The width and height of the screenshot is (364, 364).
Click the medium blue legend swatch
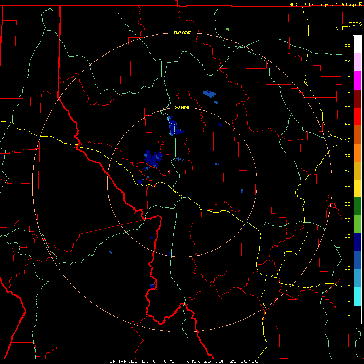[357, 260]
